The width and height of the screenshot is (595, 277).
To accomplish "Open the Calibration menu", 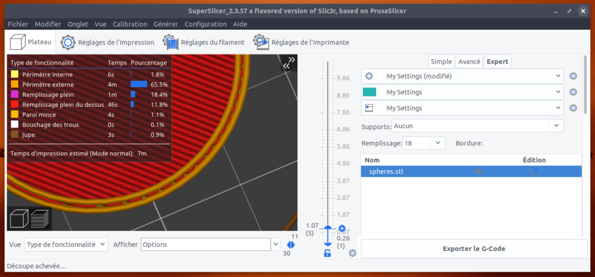I will tap(130, 24).
